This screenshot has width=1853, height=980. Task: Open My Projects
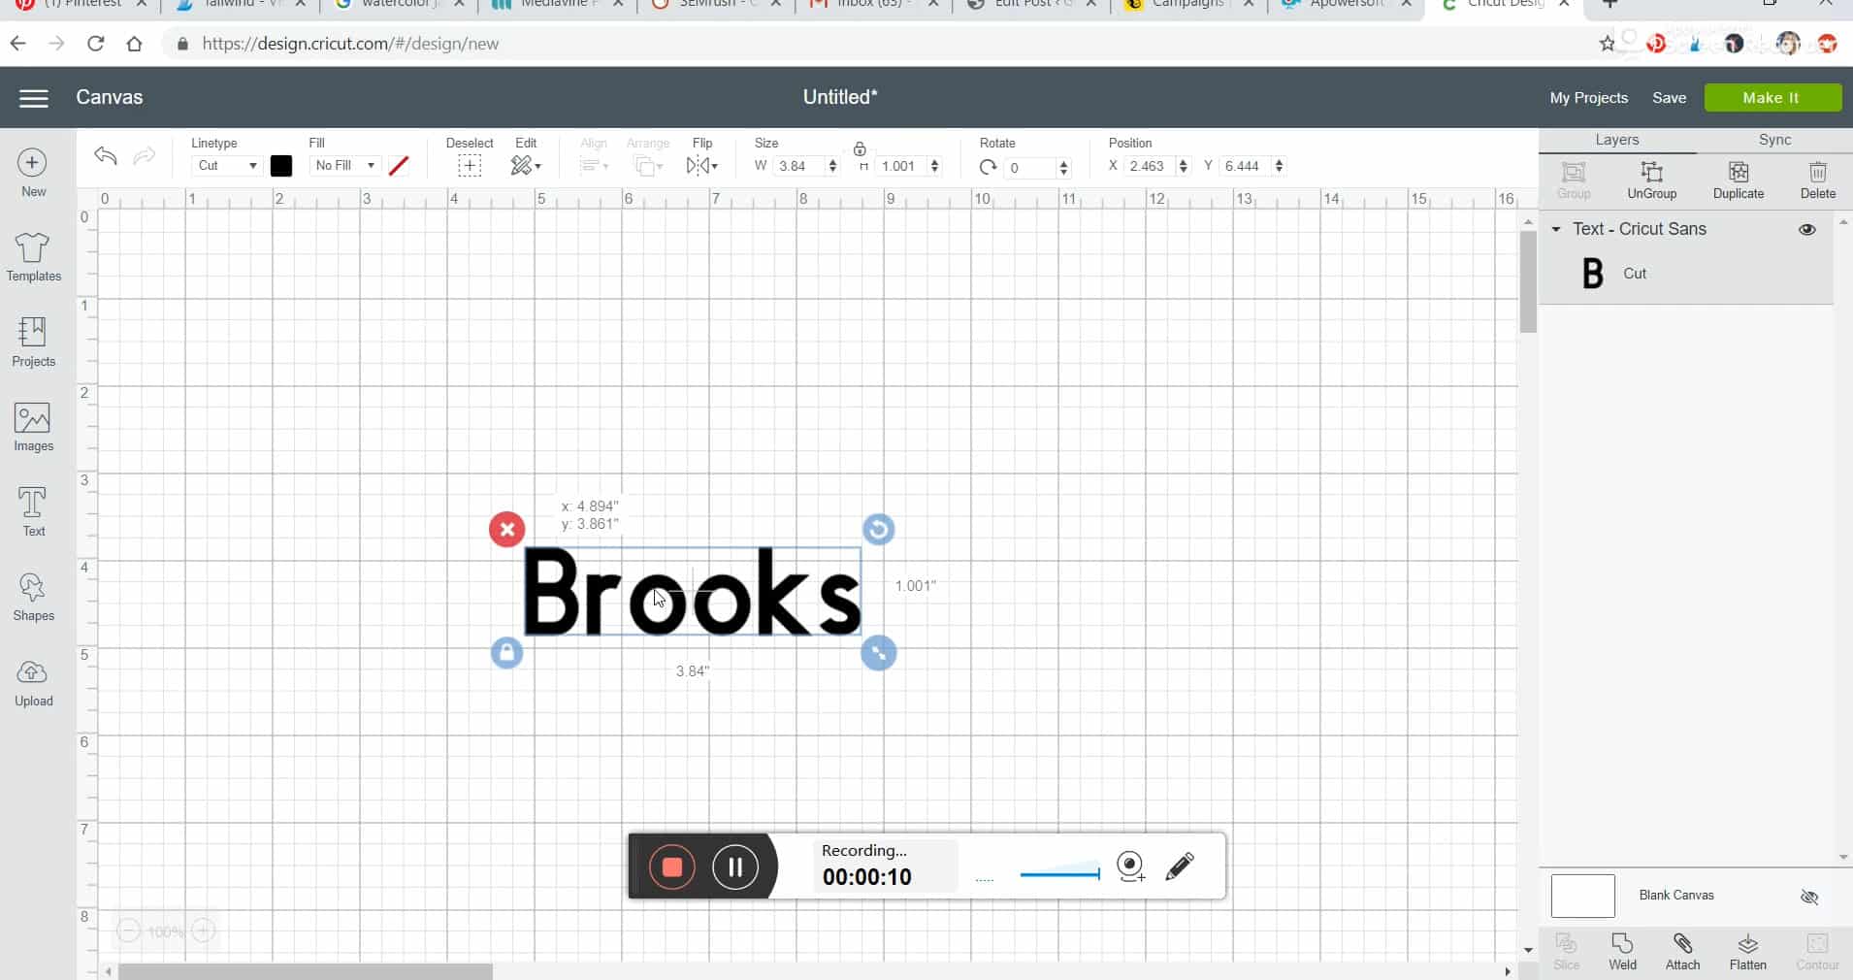(1588, 98)
